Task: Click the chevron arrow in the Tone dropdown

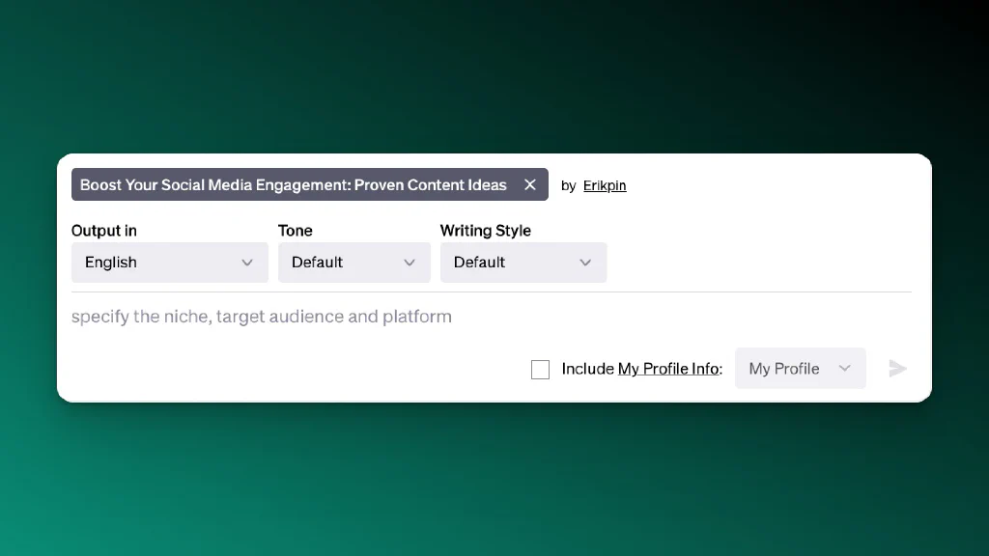Action: (410, 263)
